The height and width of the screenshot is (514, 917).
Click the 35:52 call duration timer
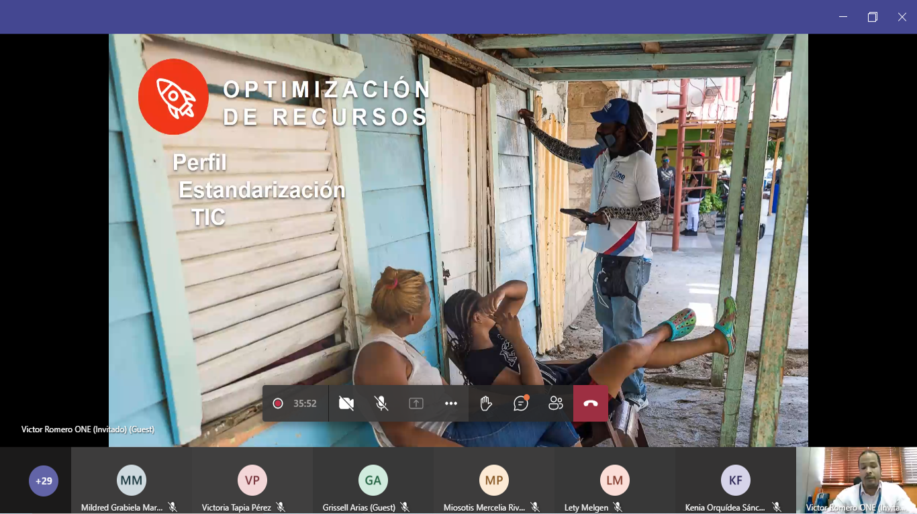(305, 403)
